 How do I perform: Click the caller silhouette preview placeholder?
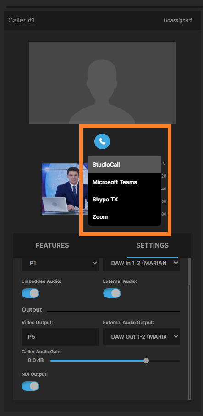pyautogui.click(x=102, y=82)
